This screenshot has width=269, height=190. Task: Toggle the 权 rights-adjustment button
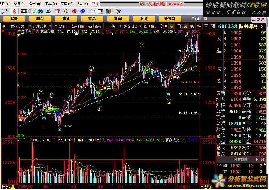point(185,26)
